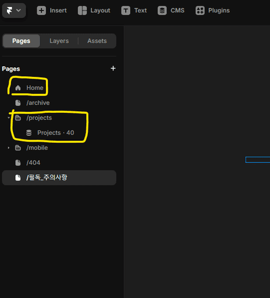270x298 pixels.
Task: Open the Home page
Action: click(x=59, y=88)
